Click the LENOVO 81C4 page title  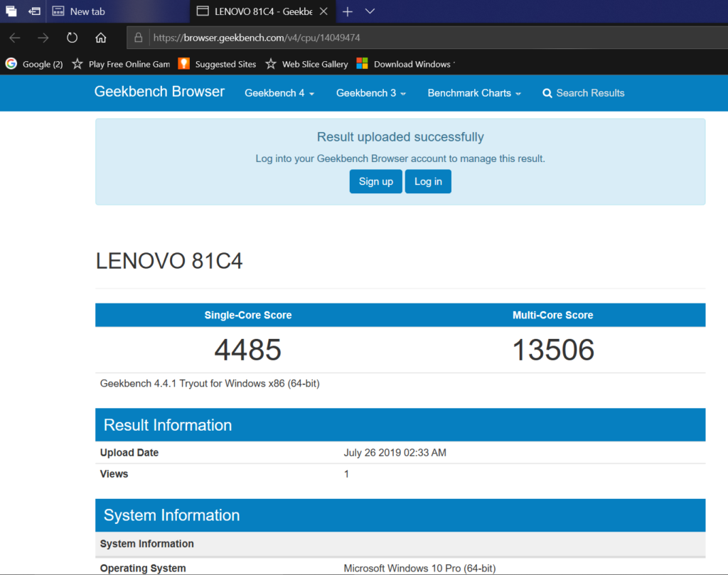(x=169, y=261)
